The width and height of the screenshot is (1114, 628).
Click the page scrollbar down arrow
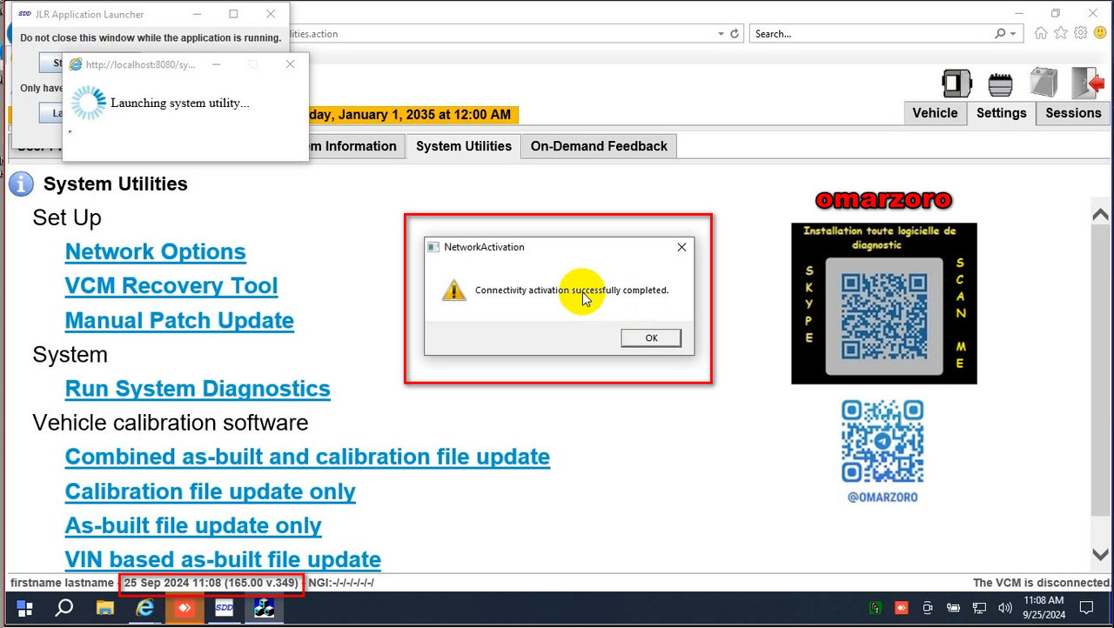point(1100,554)
